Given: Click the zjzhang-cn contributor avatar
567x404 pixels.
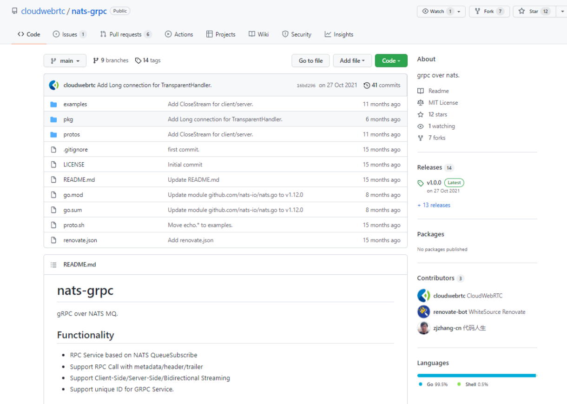Looking at the screenshot, I should pyautogui.click(x=423, y=328).
